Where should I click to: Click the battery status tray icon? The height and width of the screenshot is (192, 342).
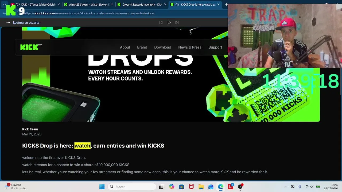[318, 187]
